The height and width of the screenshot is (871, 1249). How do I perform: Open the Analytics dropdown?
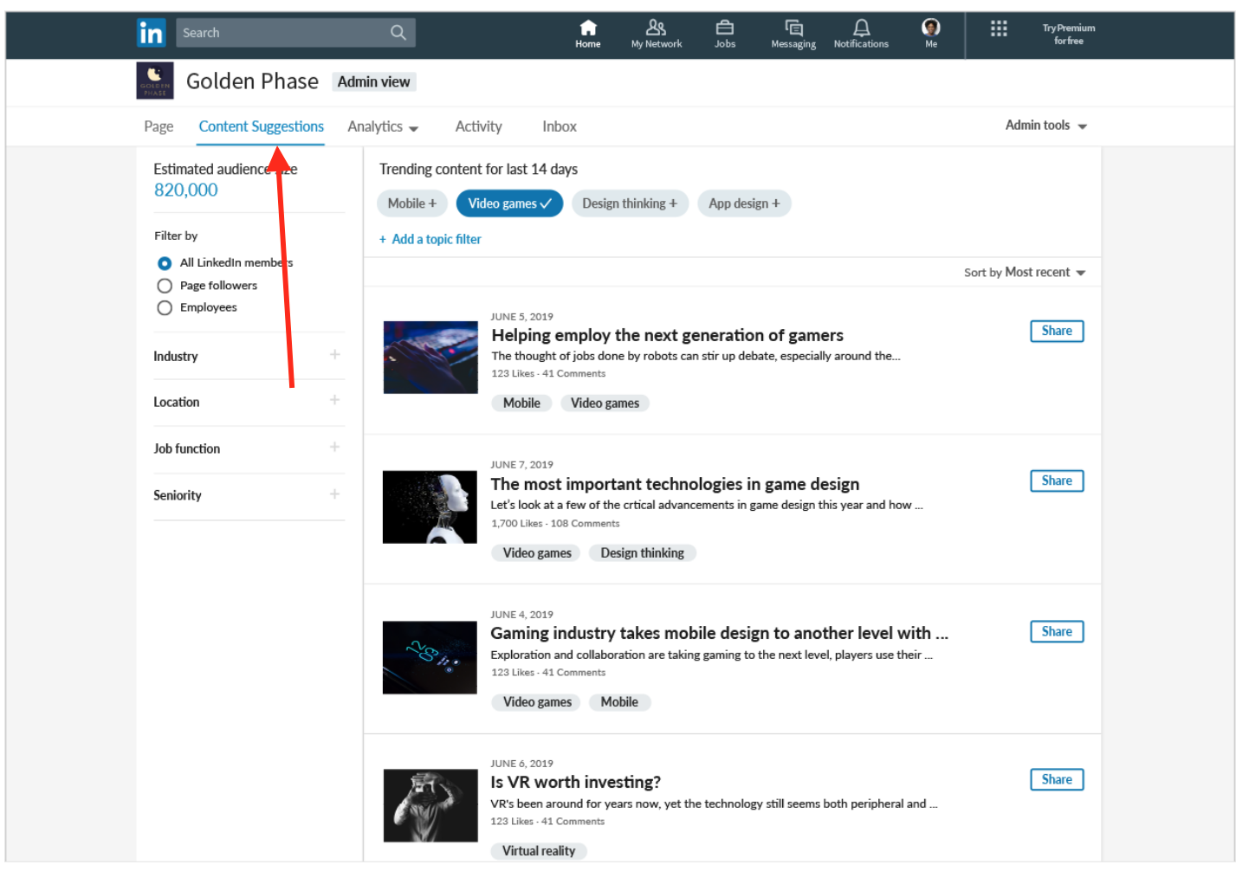[383, 127]
